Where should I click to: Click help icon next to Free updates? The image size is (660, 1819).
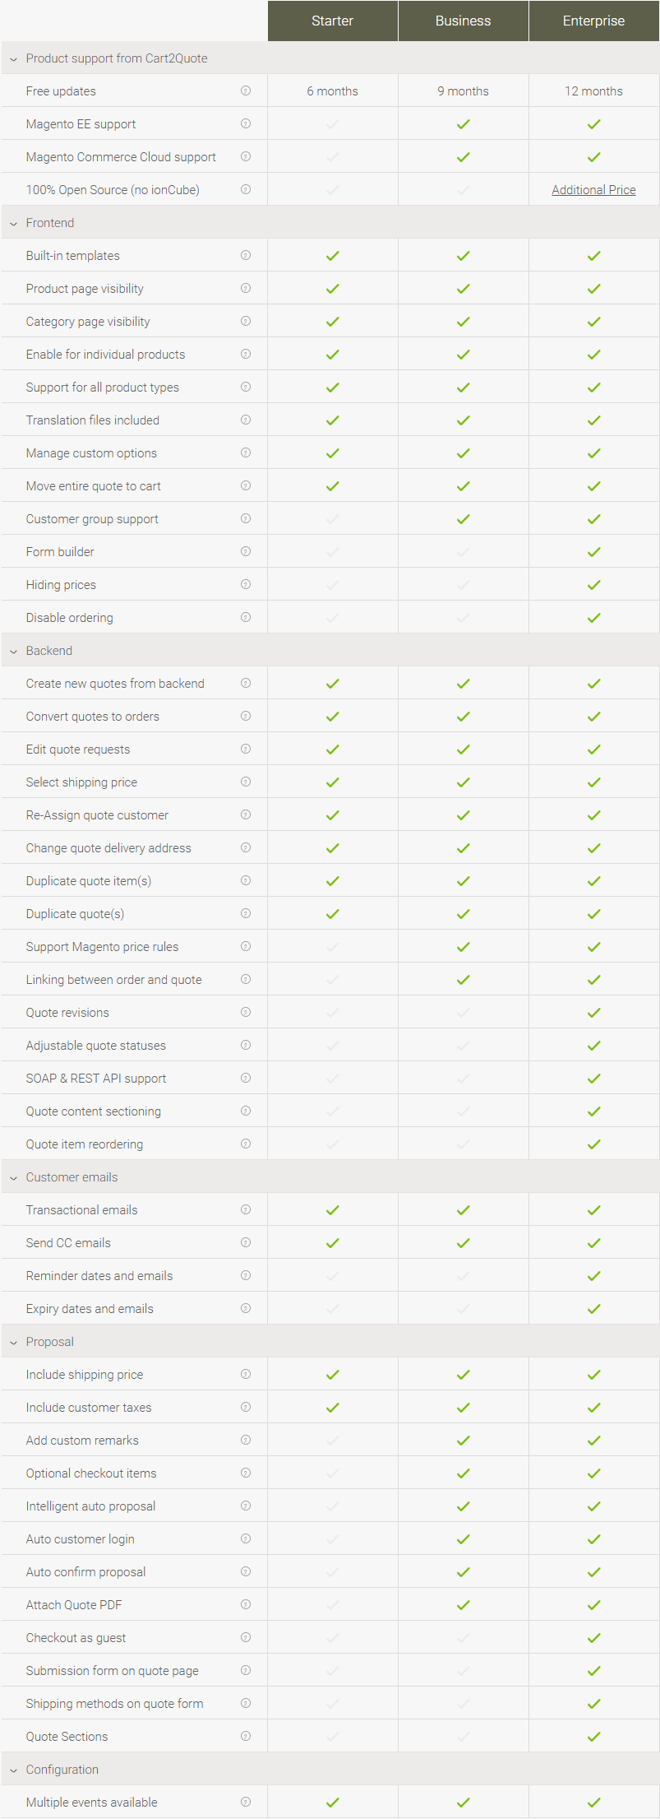[246, 90]
